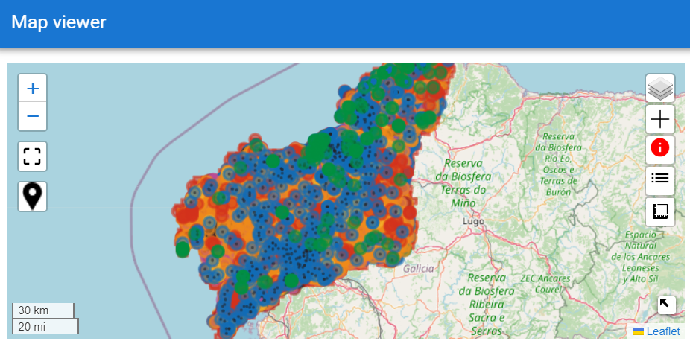Click the Galicia region label

(x=418, y=268)
